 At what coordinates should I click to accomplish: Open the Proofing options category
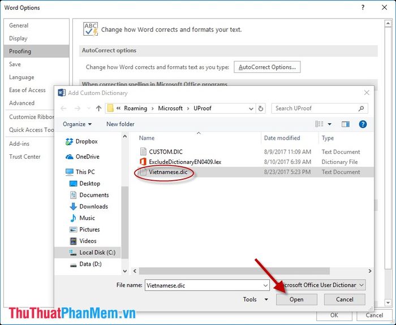click(x=36, y=51)
